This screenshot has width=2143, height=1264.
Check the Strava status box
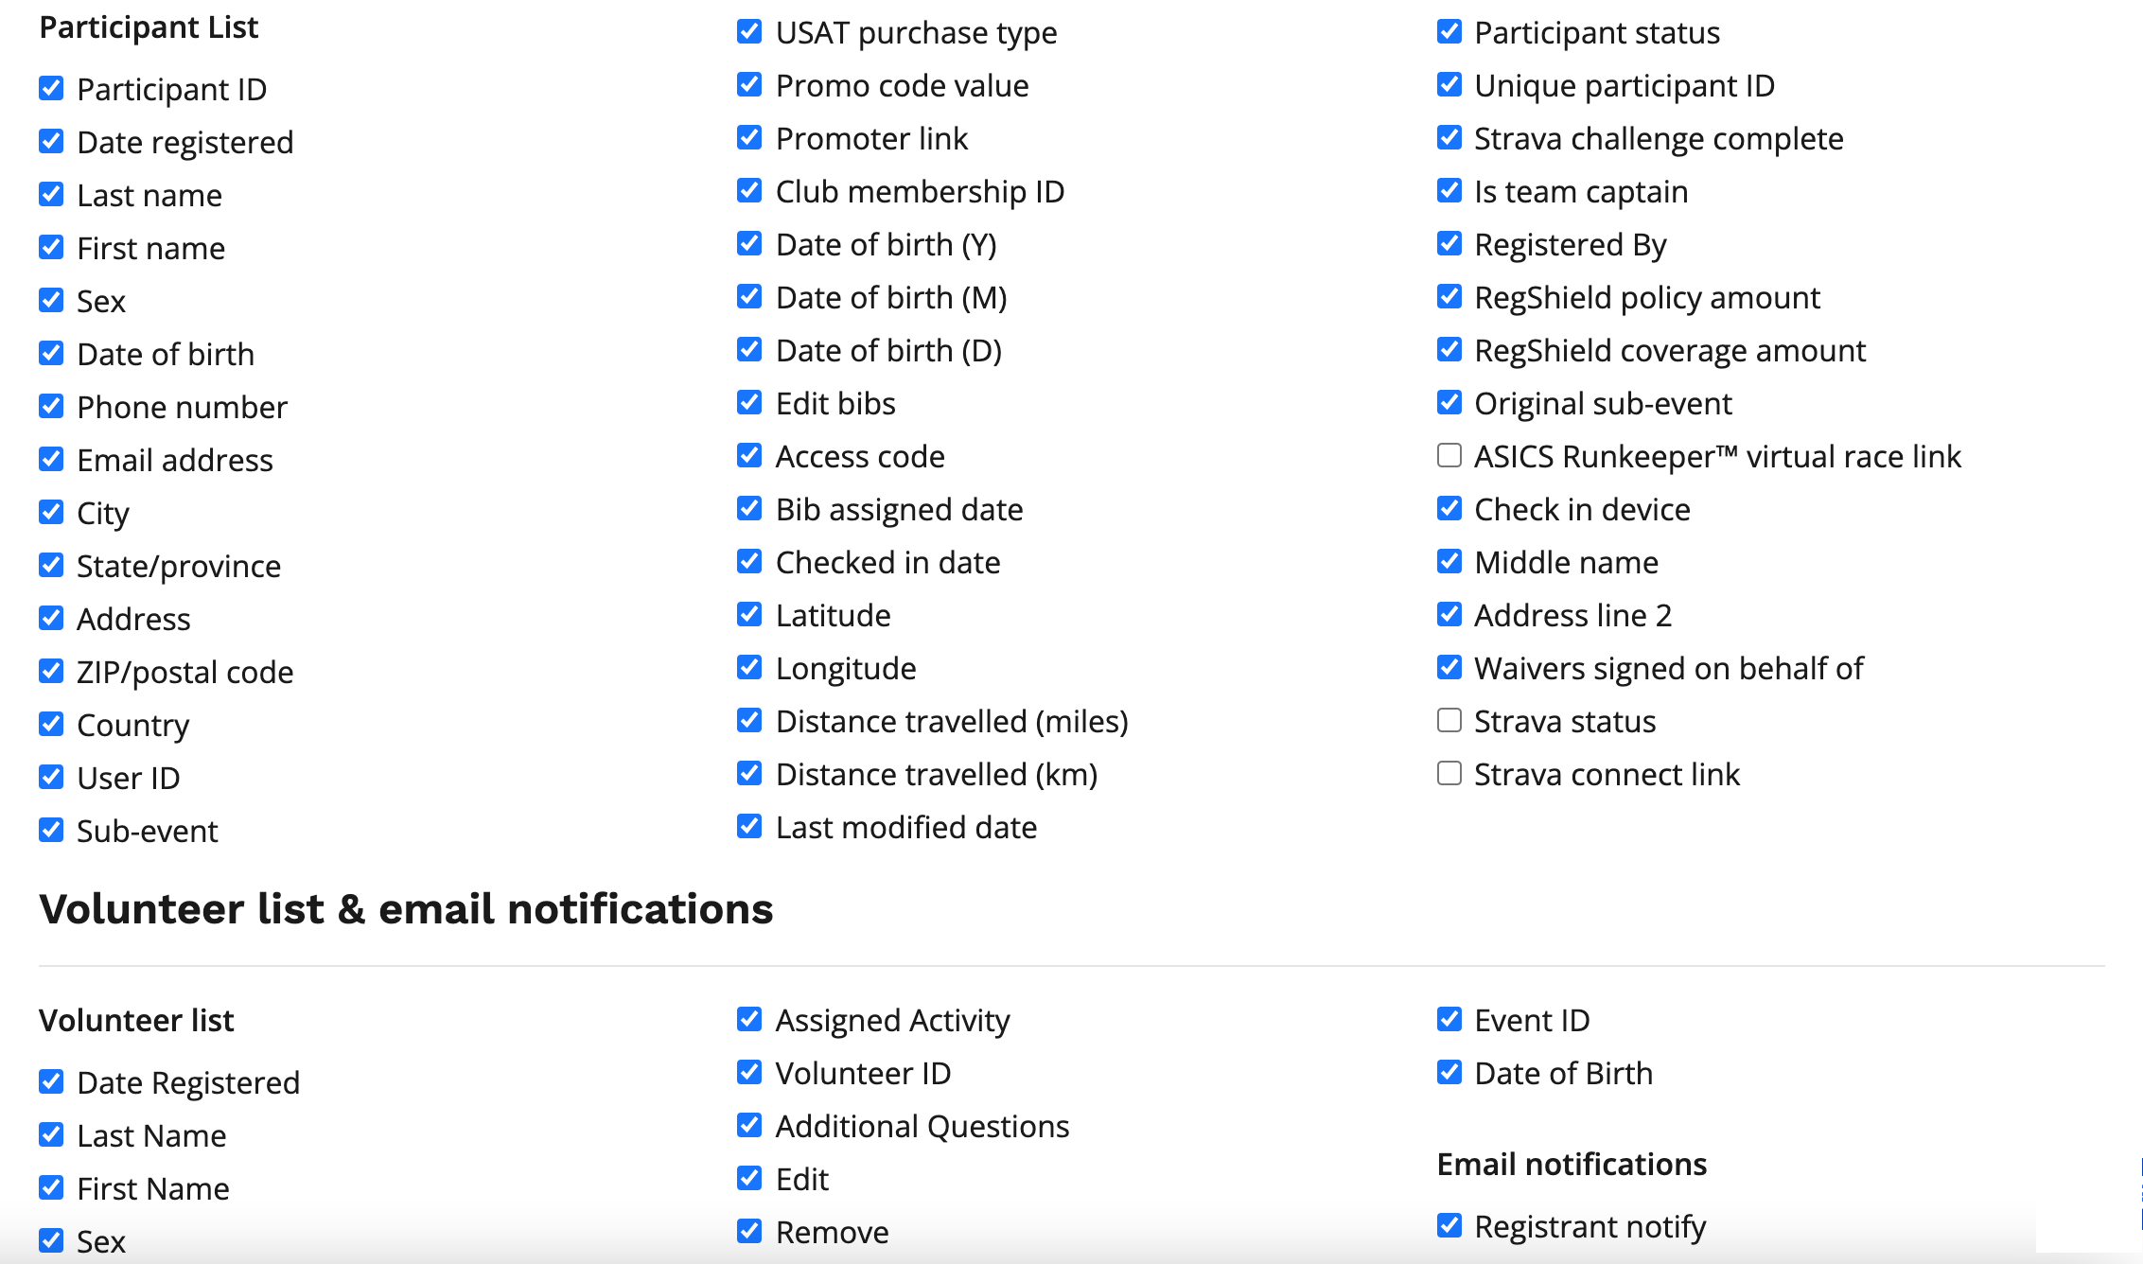click(1449, 721)
